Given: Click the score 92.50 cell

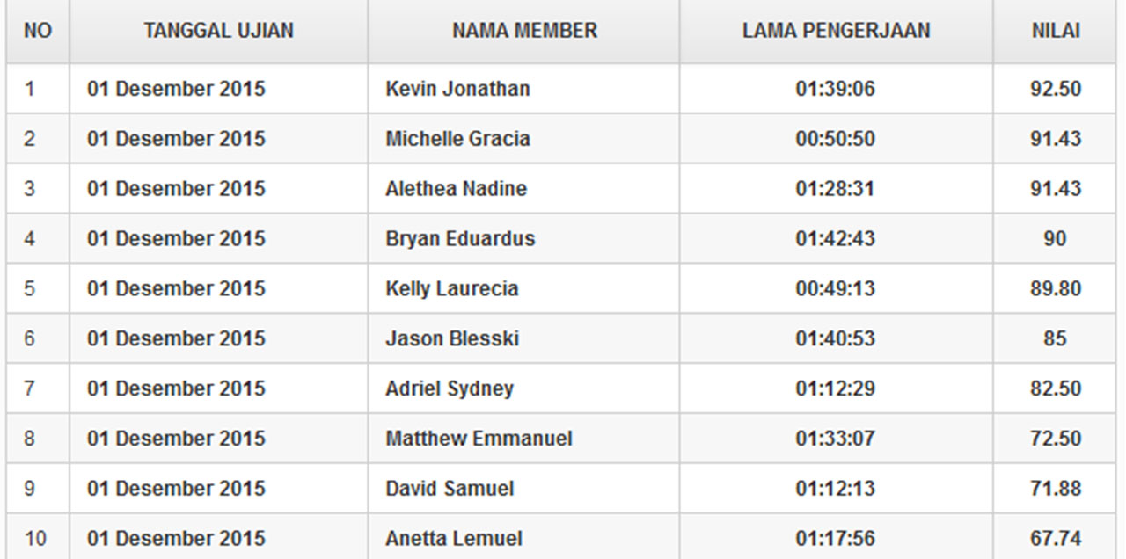Looking at the screenshot, I should [x=1056, y=89].
